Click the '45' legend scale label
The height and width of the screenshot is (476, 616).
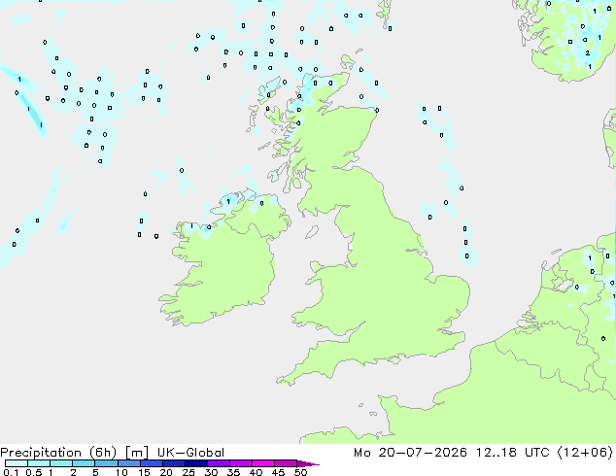tap(279, 472)
